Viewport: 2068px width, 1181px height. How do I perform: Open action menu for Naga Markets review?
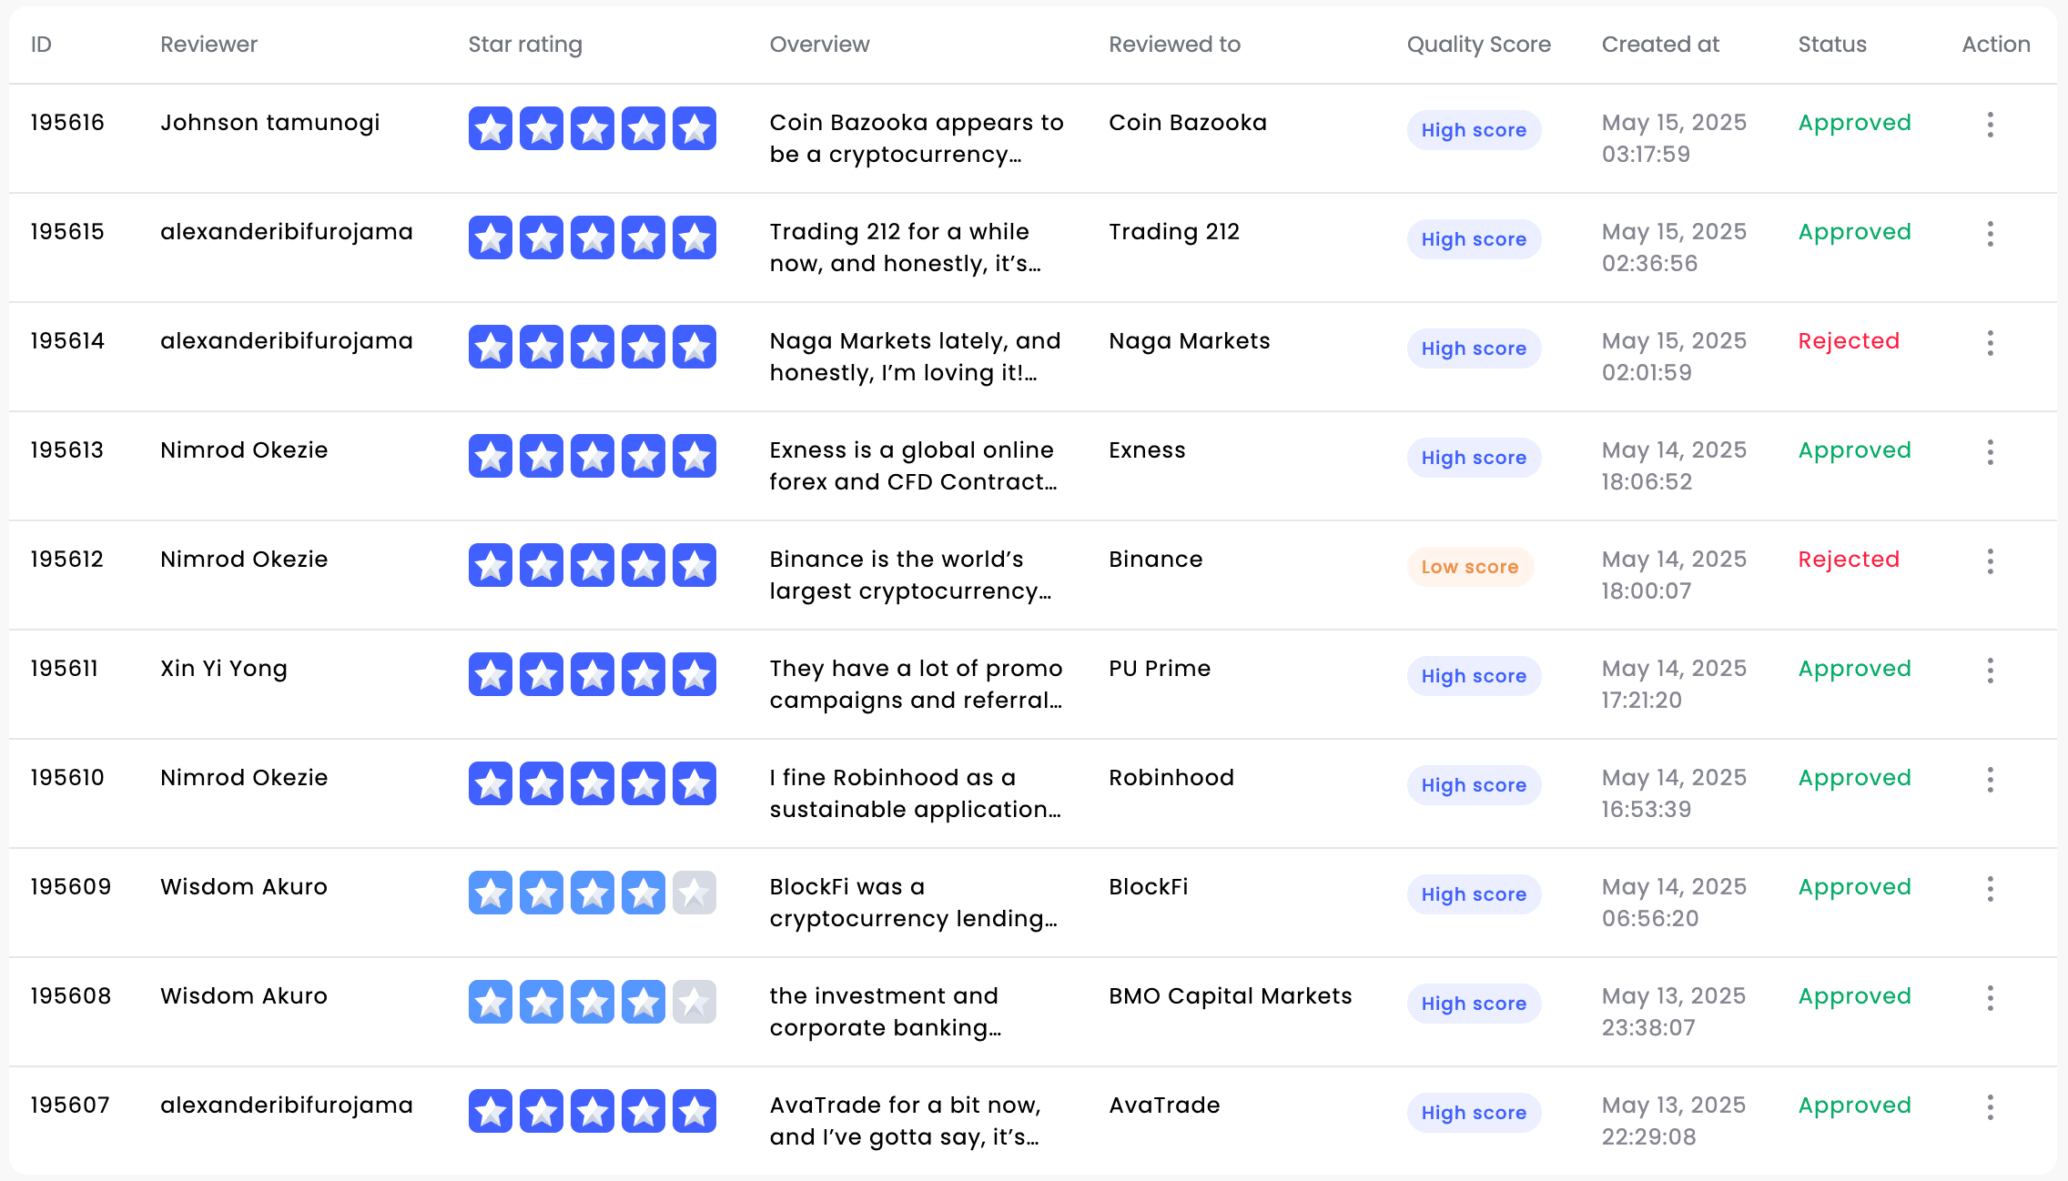coord(1991,343)
